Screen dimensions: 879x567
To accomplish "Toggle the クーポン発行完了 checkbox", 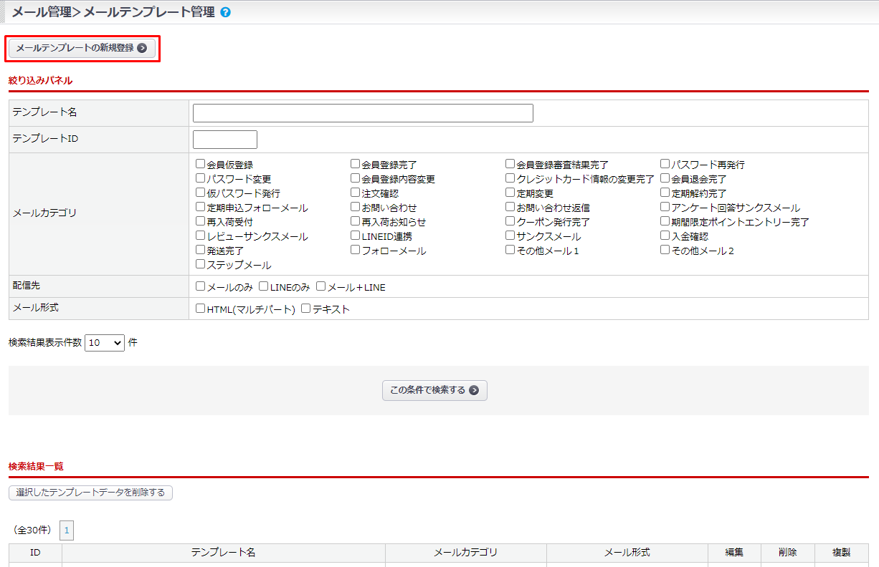I will tap(510, 221).
